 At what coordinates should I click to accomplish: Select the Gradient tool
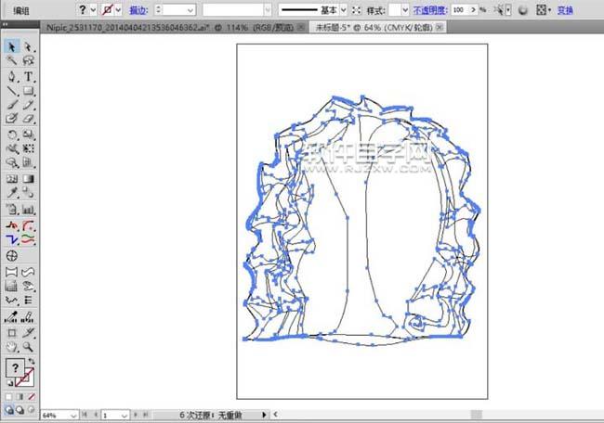(28, 179)
